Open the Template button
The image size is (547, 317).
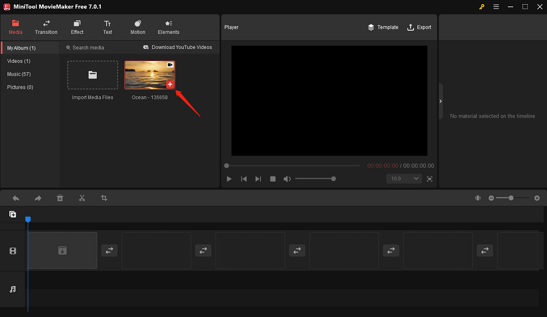[x=383, y=27]
